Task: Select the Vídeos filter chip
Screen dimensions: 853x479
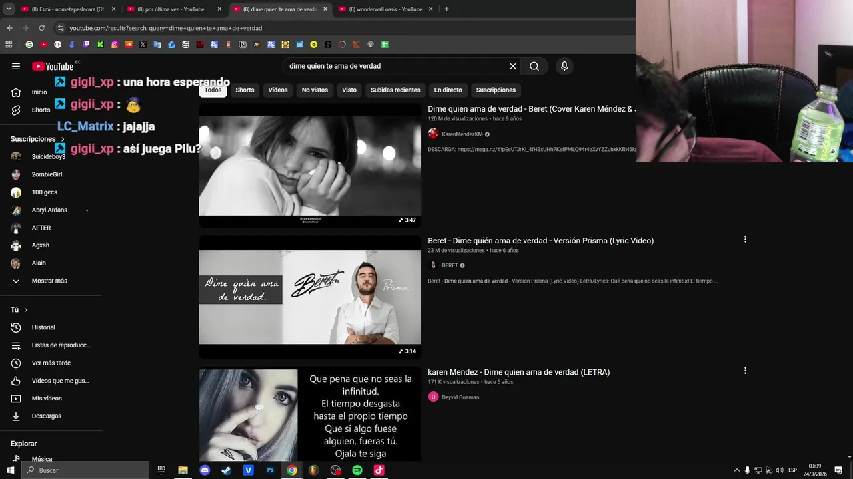Action: (278, 90)
